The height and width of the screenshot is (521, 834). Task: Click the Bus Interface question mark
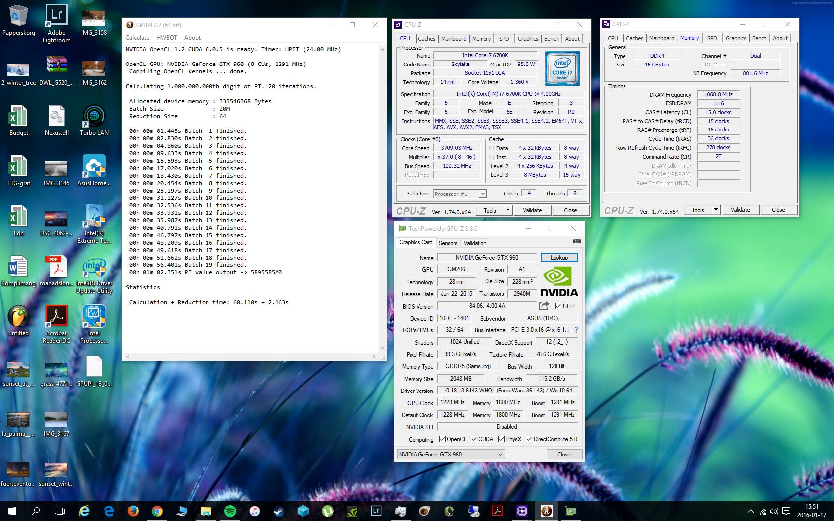pyautogui.click(x=576, y=330)
